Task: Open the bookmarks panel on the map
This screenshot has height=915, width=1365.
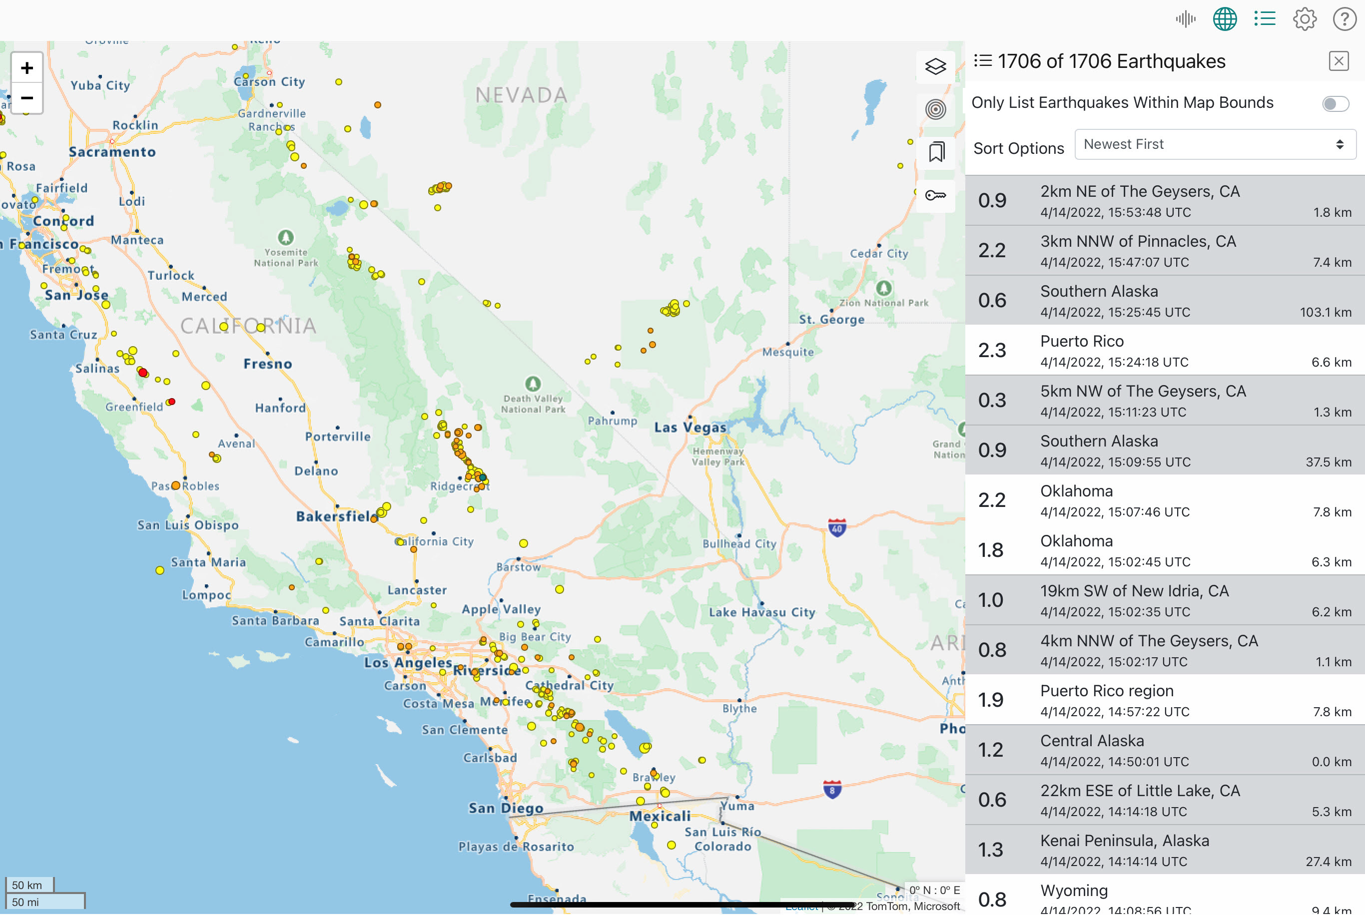Action: point(935,152)
